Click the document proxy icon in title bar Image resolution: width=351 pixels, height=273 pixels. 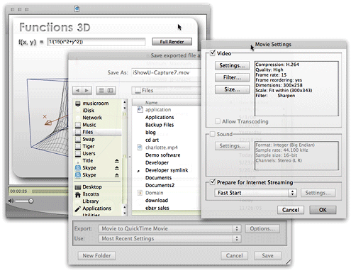point(77,9)
